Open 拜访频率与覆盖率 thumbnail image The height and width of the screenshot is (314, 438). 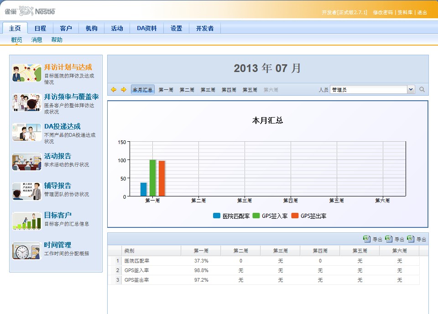[x=27, y=103]
